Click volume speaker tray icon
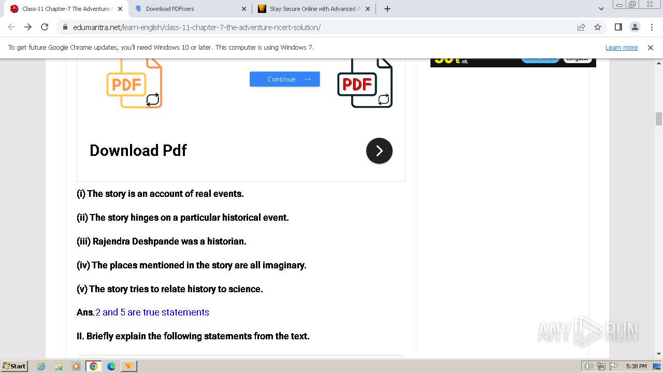The image size is (663, 373). click(x=589, y=366)
